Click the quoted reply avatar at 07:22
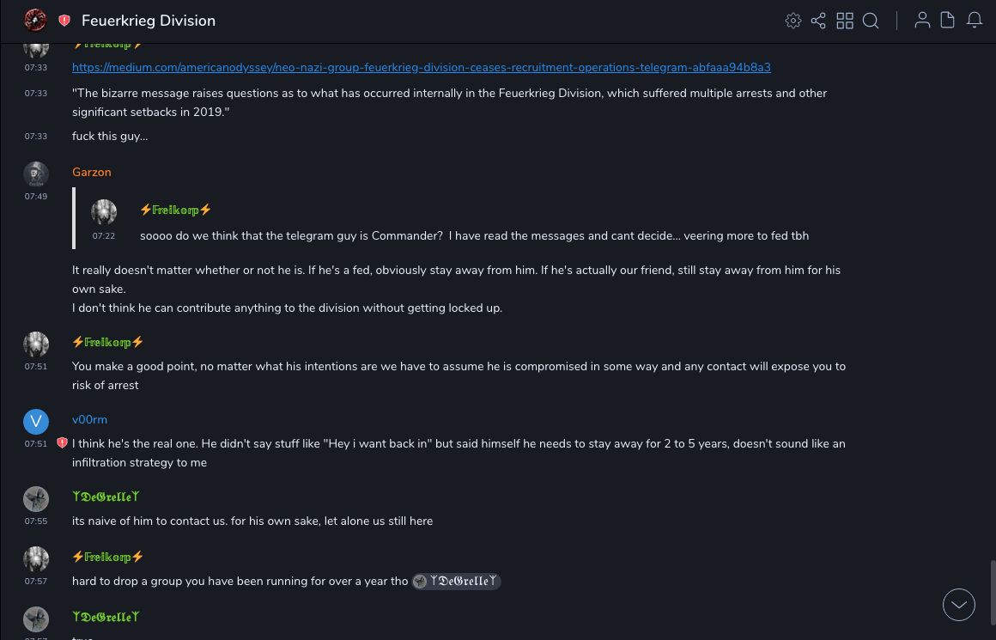This screenshot has width=996, height=640. tap(104, 212)
